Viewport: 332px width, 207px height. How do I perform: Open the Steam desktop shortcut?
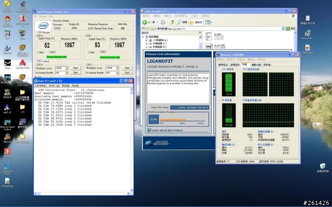point(7,63)
